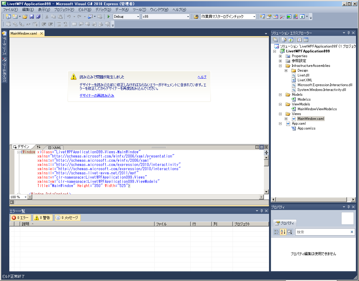Close the MainWindow.xaml document tab
Viewport: 359px width, 281px height.
coord(42,33)
